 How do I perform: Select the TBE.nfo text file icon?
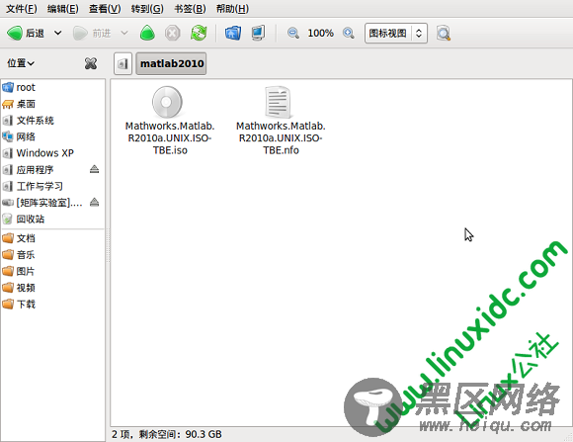click(x=278, y=102)
